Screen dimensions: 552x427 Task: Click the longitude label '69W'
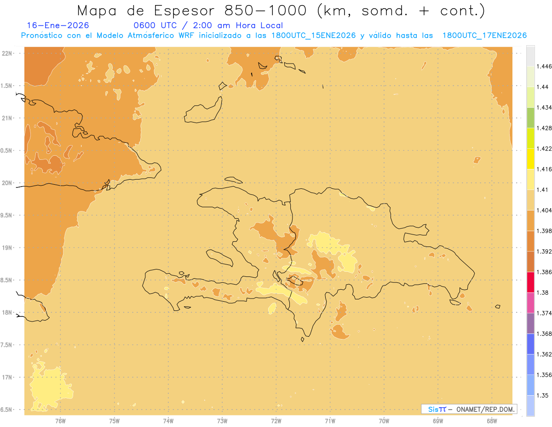pyautogui.click(x=438, y=421)
